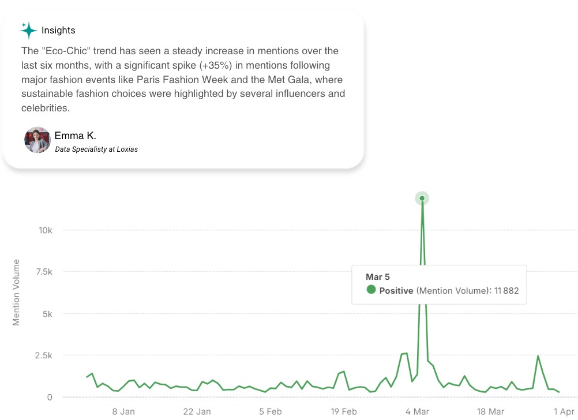Image resolution: width=578 pixels, height=420 pixels.
Task: Click the Insights card heading
Action: [x=58, y=31]
